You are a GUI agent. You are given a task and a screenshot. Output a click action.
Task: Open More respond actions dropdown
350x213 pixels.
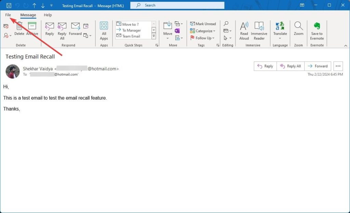87,35
